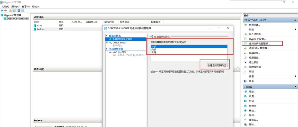Click the win7 virtual machine icon
This screenshot has width=298, height=127.
coord(35,25)
